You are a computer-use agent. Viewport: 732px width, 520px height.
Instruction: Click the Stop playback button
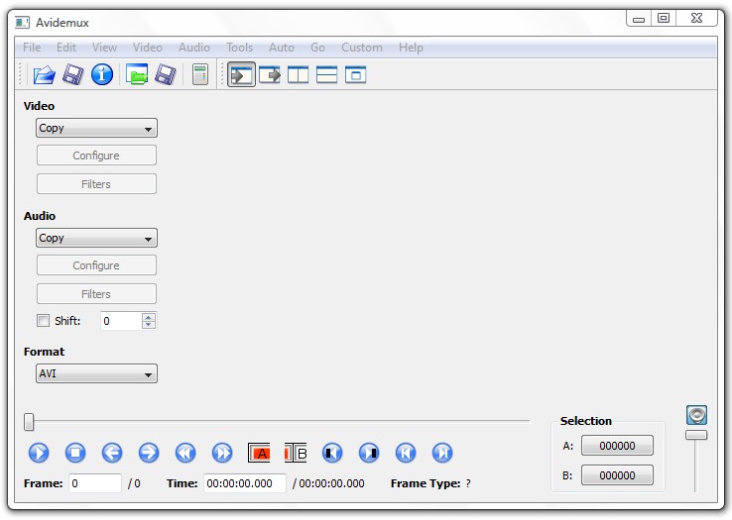(x=75, y=453)
